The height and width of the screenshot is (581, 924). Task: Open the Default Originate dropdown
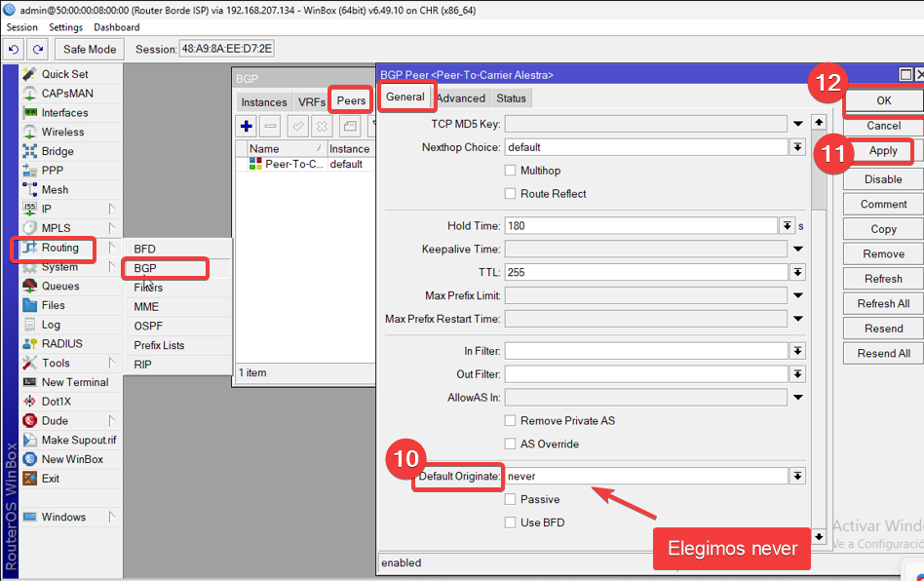(797, 476)
